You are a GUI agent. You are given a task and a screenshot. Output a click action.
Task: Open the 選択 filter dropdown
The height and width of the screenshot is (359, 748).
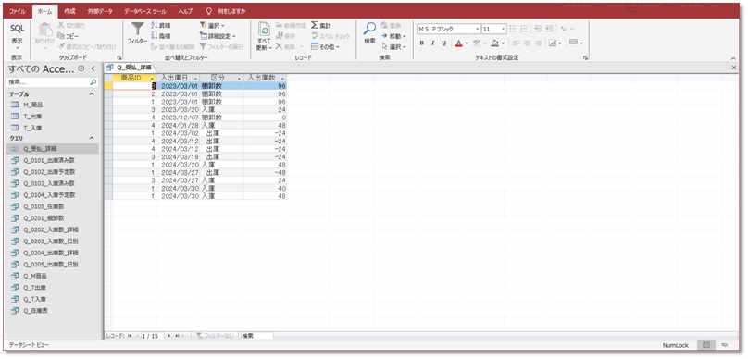212,25
